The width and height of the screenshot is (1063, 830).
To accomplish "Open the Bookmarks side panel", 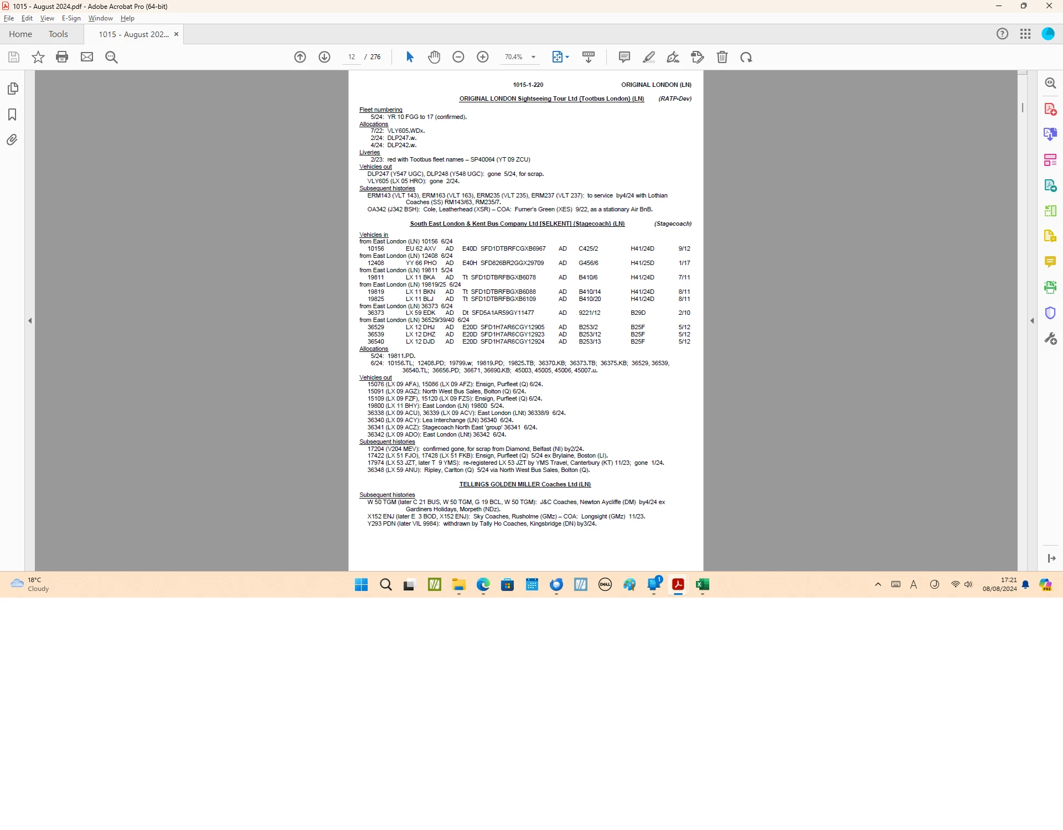I will 12,115.
